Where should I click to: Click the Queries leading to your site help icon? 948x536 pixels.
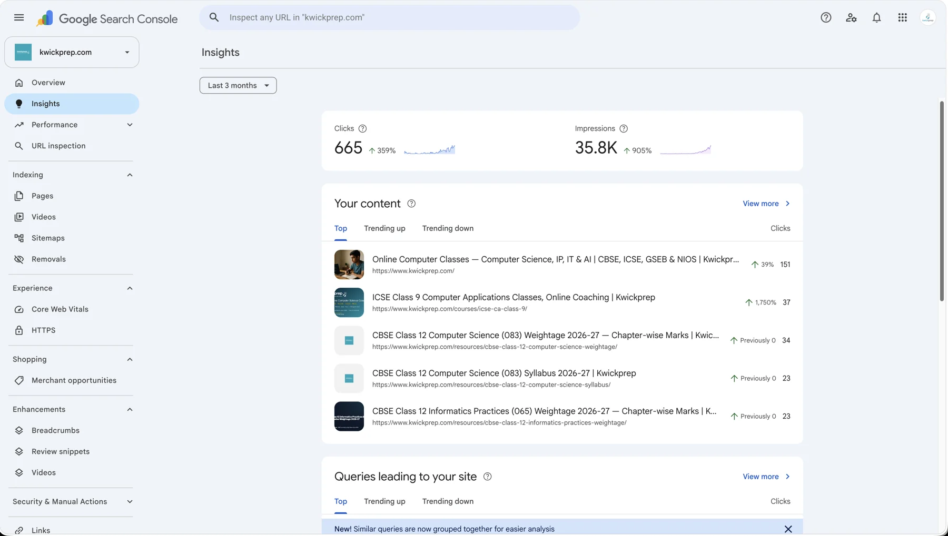click(x=487, y=477)
